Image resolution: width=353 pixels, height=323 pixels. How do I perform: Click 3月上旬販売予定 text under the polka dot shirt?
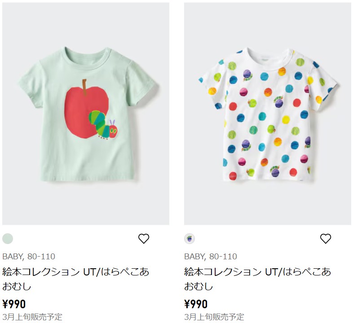point(214,317)
